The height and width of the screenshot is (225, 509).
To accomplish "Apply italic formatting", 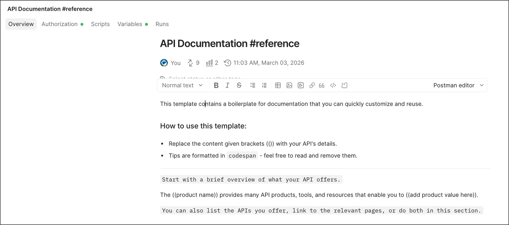I will pyautogui.click(x=227, y=85).
